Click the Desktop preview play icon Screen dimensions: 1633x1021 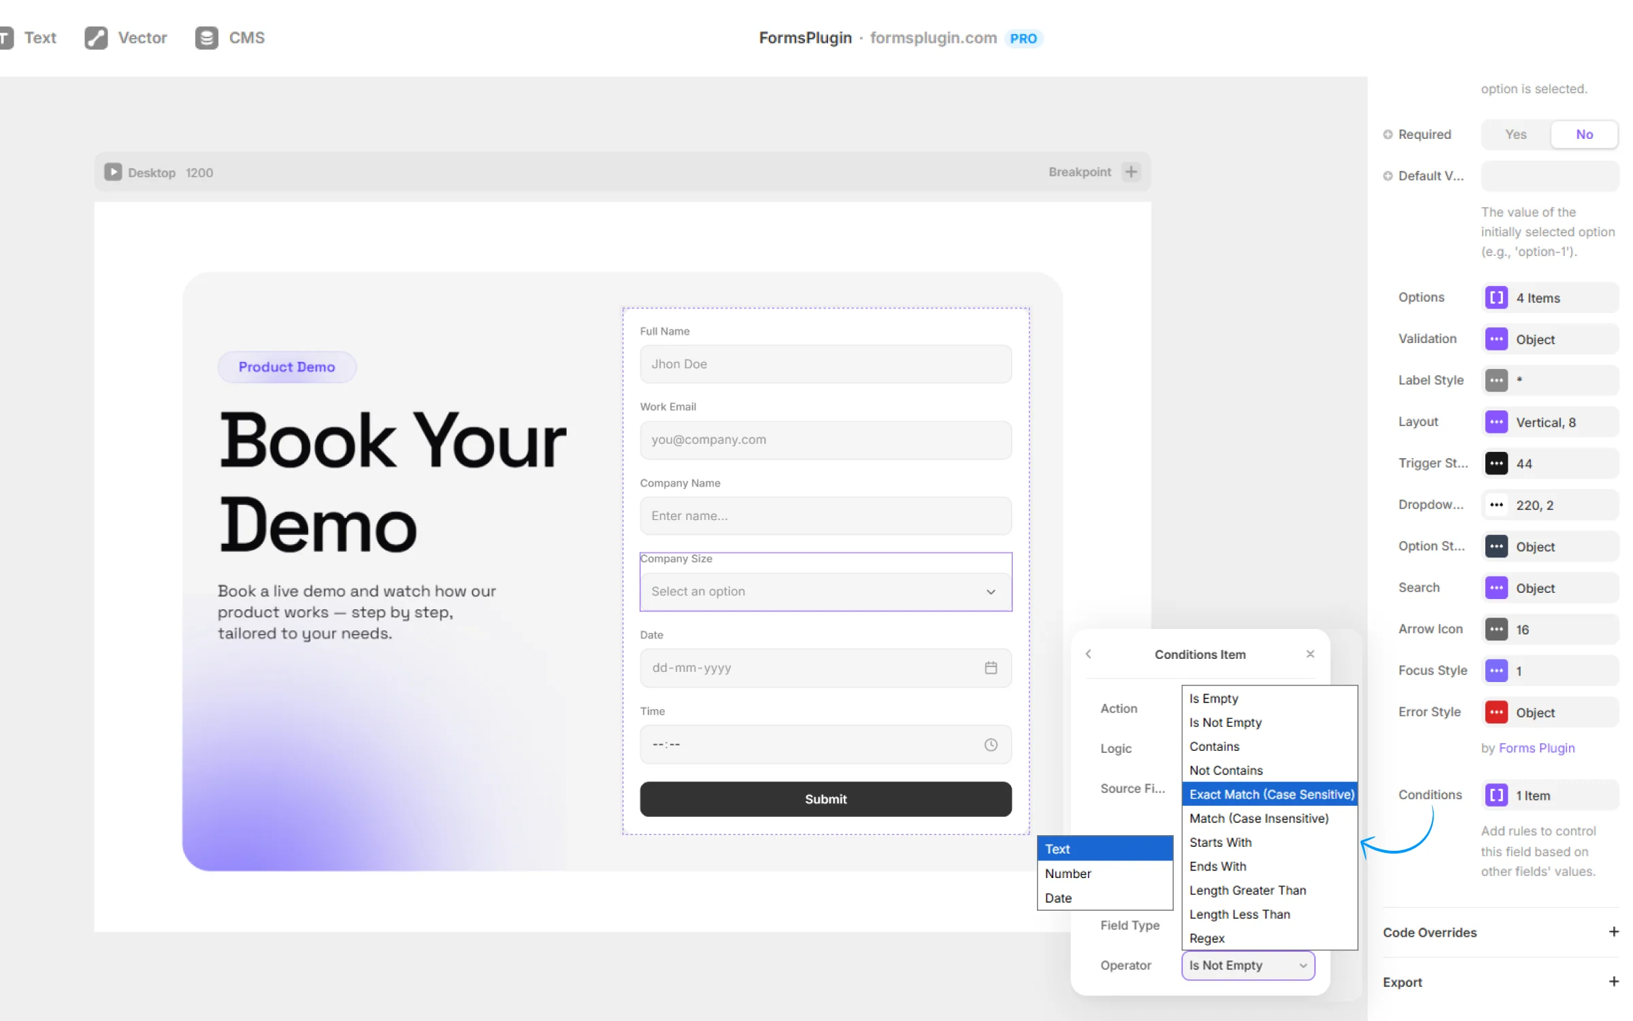tap(113, 172)
